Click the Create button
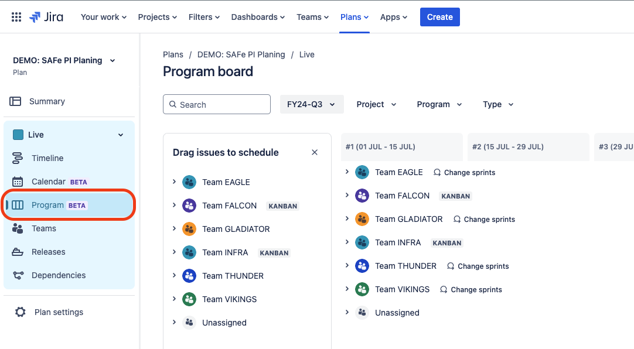 click(439, 17)
